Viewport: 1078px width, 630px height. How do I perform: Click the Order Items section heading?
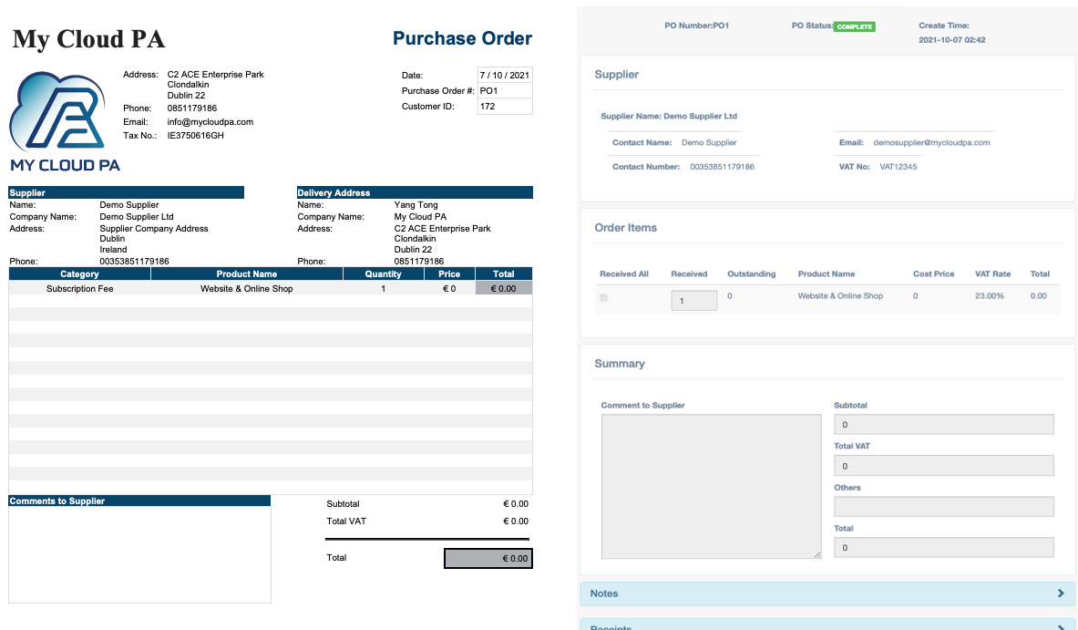click(x=626, y=228)
